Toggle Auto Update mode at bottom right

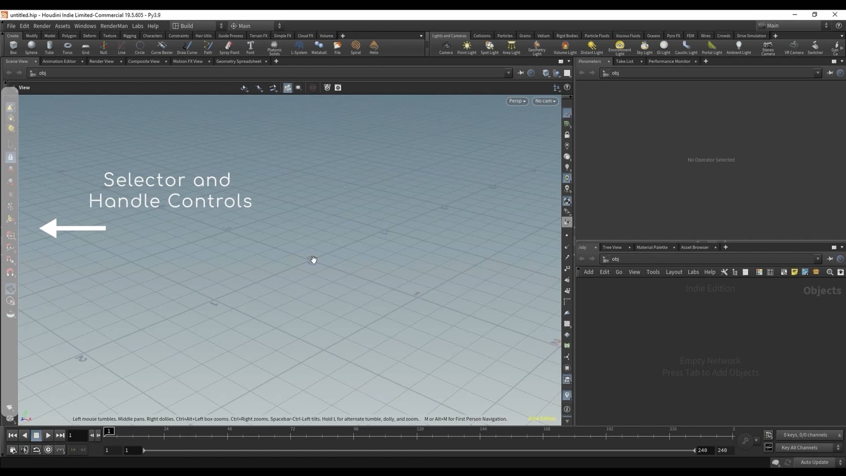tap(815, 462)
